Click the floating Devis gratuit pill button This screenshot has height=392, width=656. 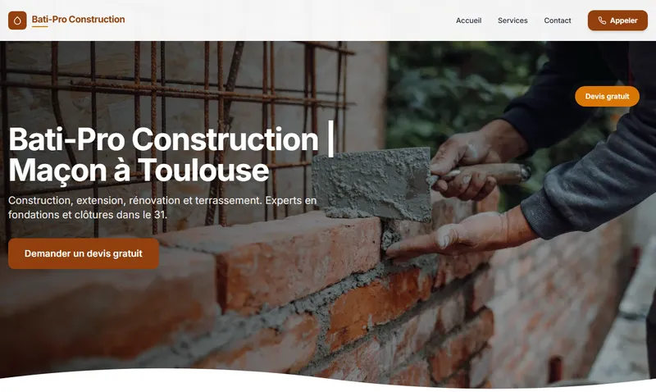pyautogui.click(x=607, y=96)
